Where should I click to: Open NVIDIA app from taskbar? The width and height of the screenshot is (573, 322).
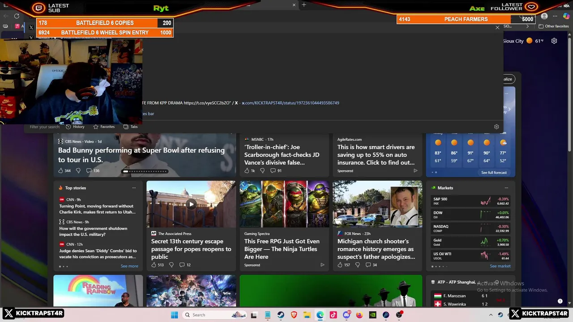click(372, 315)
